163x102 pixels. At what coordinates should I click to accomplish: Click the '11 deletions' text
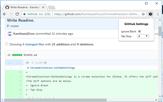85,44
